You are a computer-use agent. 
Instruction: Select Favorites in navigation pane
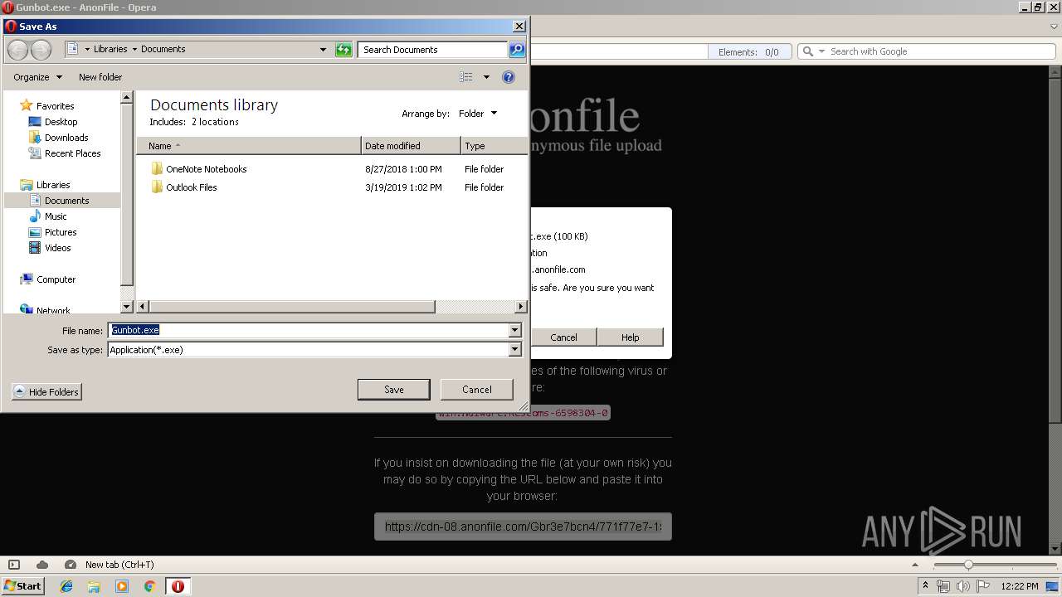pyautogui.click(x=55, y=106)
